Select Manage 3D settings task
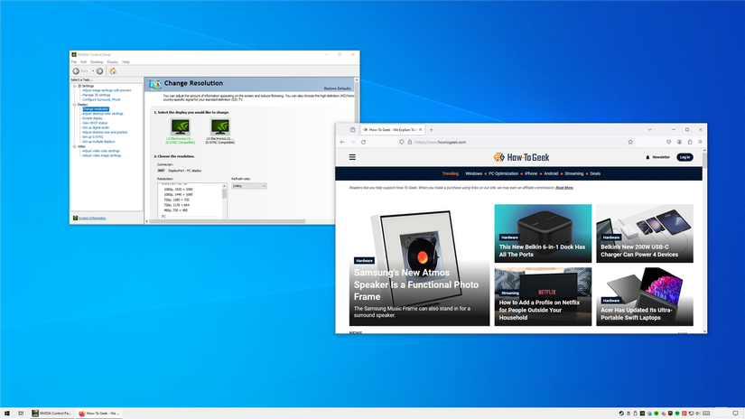Screen dimensions: 745x419 (x=97, y=95)
